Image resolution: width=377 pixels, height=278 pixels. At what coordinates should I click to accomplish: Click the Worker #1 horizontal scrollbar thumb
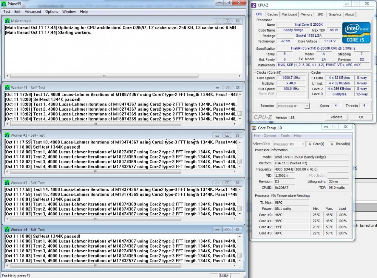(x=96, y=124)
